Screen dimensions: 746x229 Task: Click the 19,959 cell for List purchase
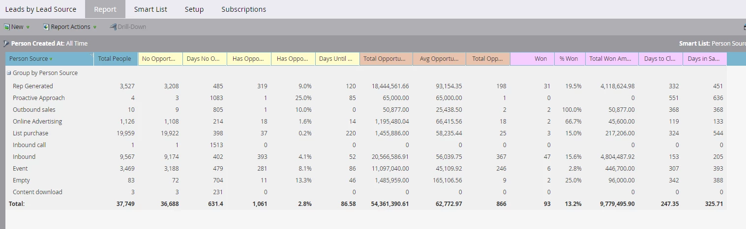(x=125, y=133)
